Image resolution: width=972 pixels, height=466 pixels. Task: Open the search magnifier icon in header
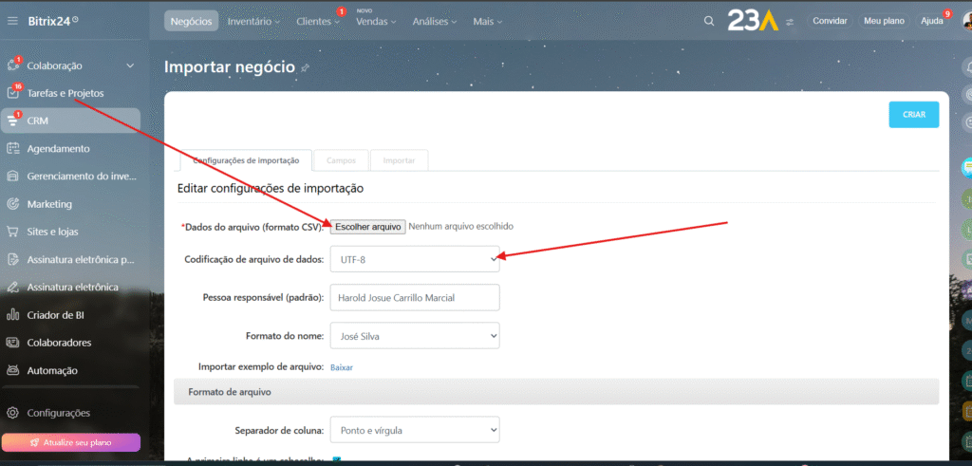click(x=708, y=21)
